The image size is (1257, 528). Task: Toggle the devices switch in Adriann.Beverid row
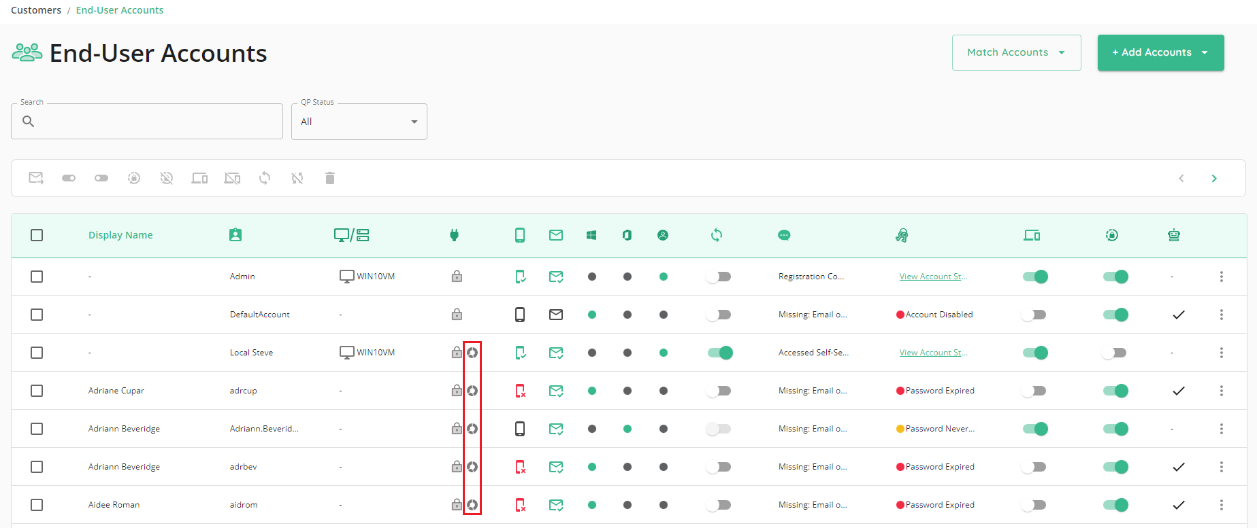click(x=1036, y=429)
